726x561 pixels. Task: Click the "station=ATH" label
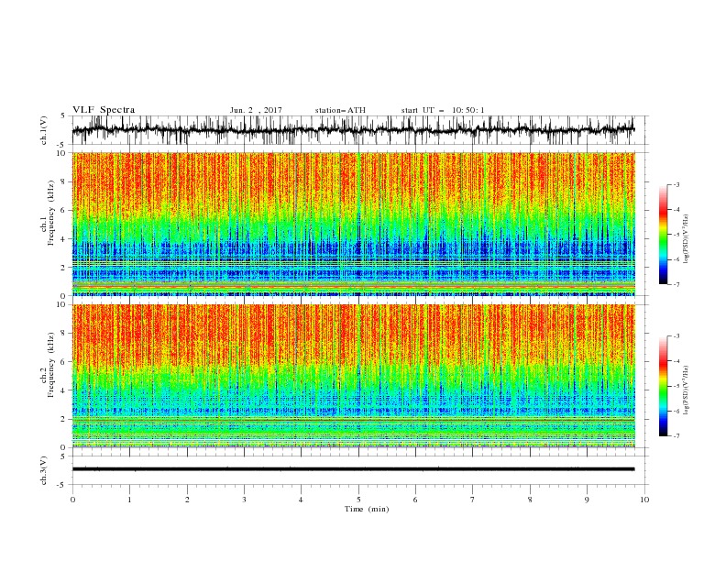point(340,110)
